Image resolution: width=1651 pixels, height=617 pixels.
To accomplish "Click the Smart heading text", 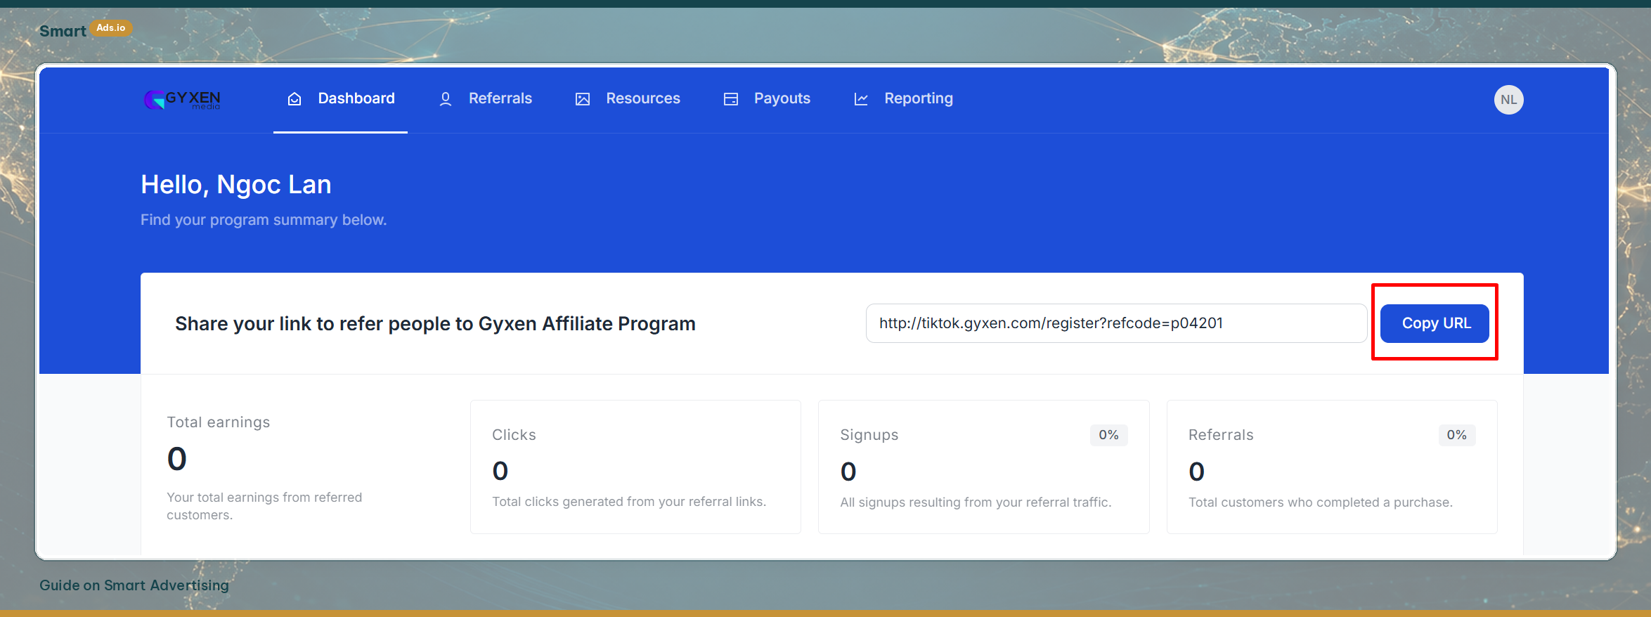I will 63,31.
